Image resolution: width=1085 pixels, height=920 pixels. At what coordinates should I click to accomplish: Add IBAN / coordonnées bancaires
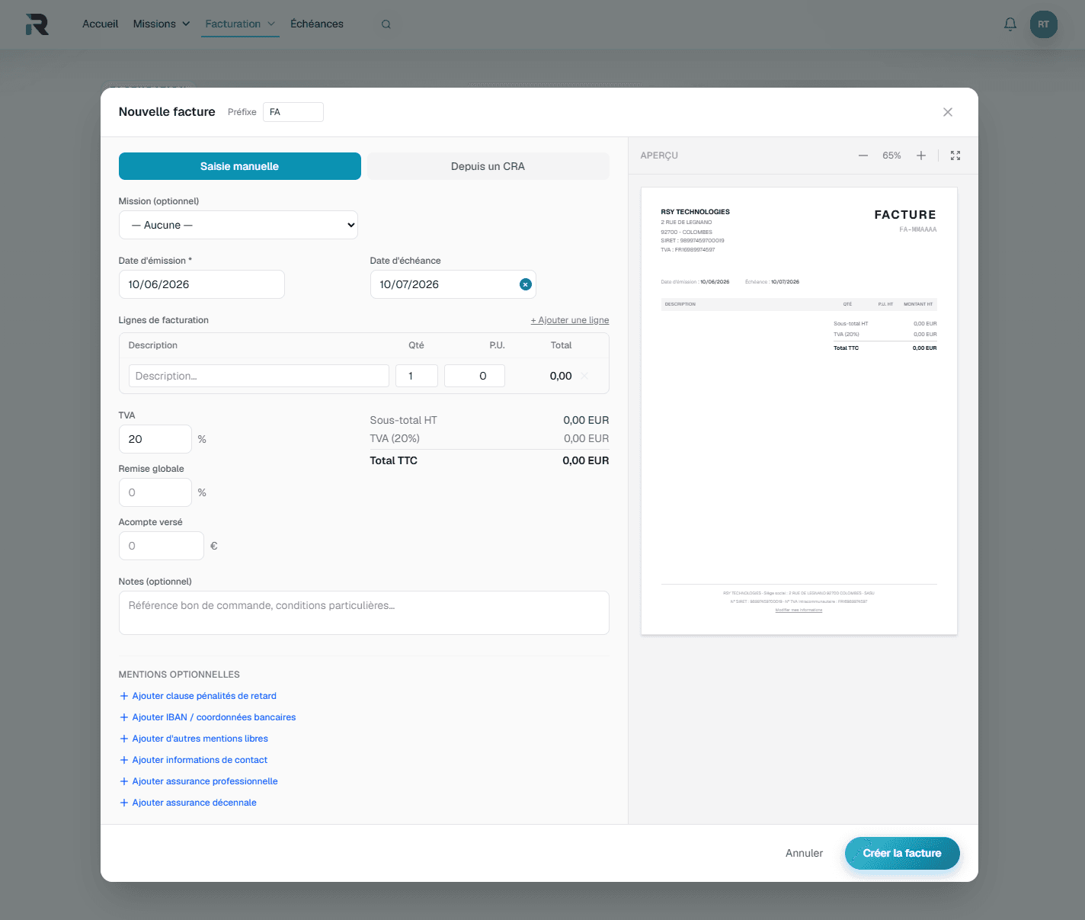(x=208, y=717)
